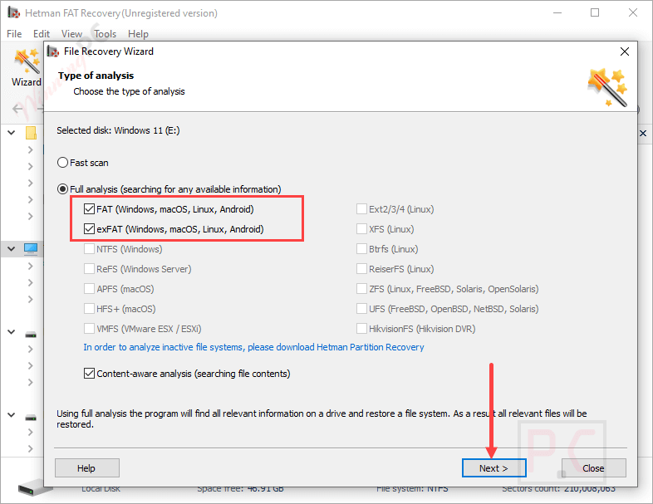Click the File Recovery Wizard title icon
The height and width of the screenshot is (504, 653).
(53, 51)
